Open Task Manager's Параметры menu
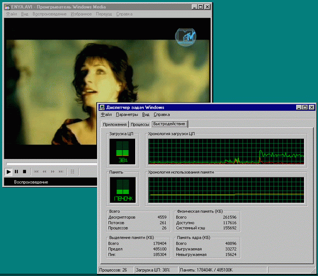The width and height of the screenshot is (318, 276). tap(127, 114)
